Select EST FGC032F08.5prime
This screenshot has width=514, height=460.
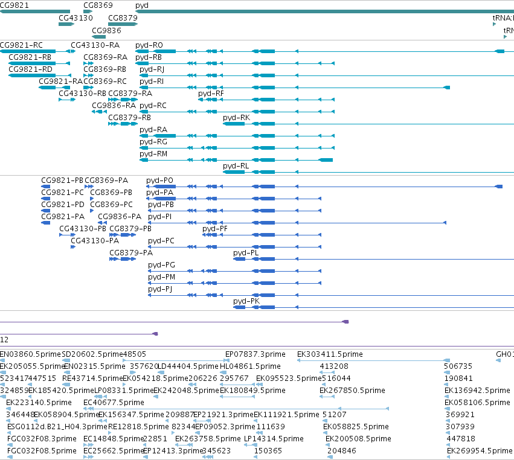point(42,451)
